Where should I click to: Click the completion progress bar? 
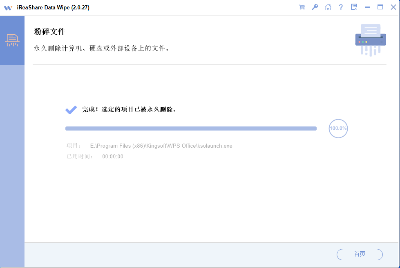tap(191, 128)
